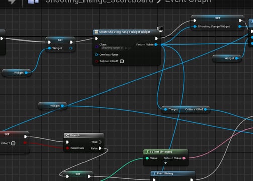This screenshot has height=181, width=253.
Task: Select the Branch node title
Action: click(75, 135)
